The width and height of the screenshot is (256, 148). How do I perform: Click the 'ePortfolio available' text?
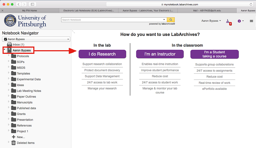(214, 89)
